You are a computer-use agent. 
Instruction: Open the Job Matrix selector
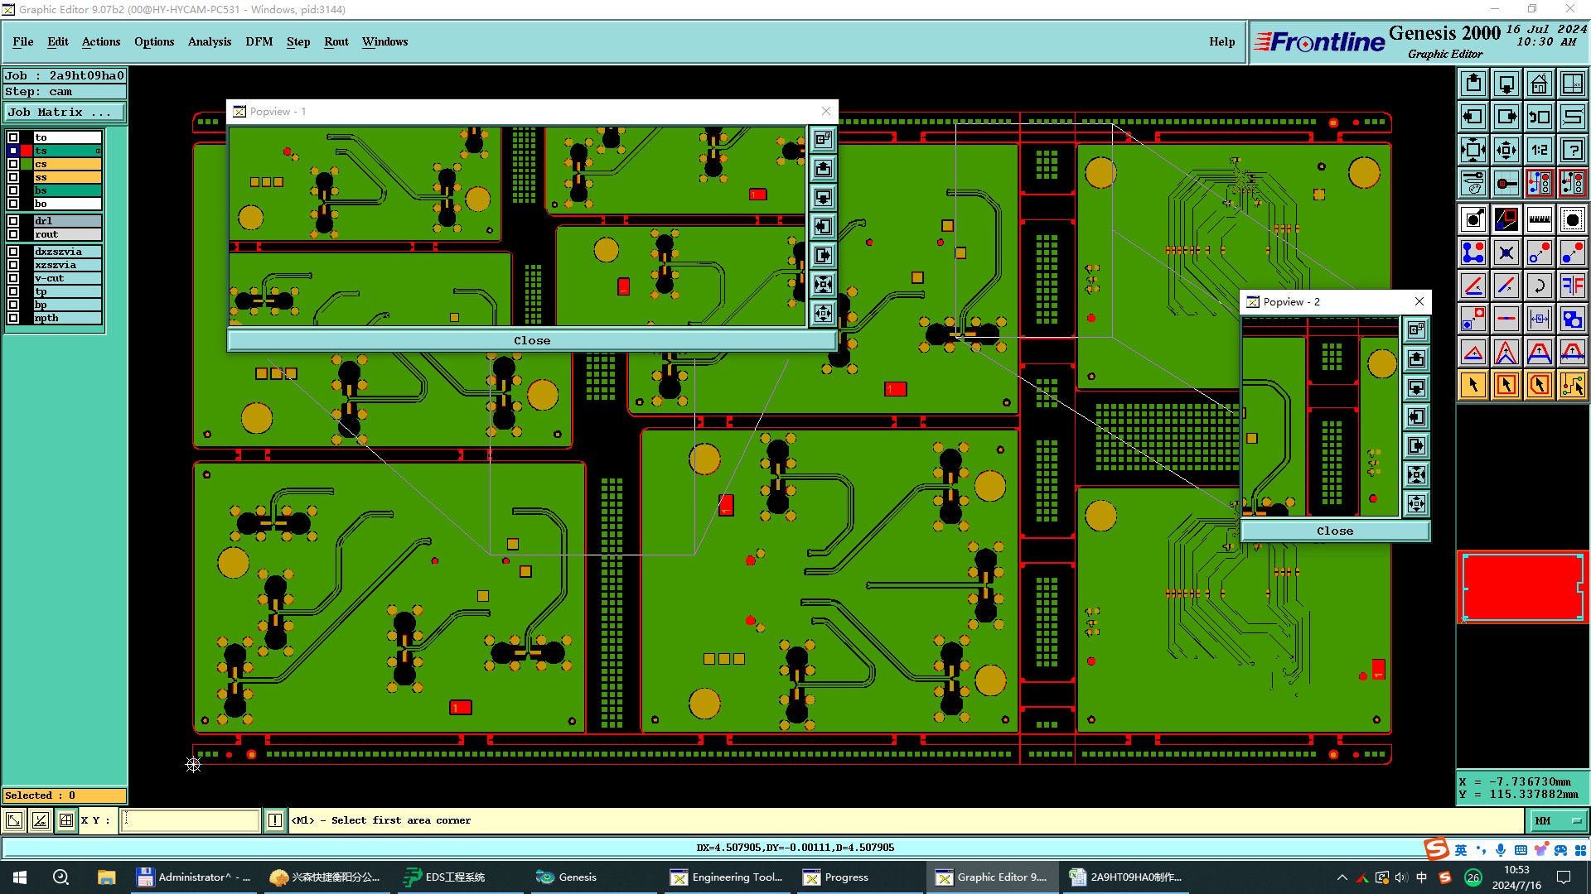click(x=65, y=113)
